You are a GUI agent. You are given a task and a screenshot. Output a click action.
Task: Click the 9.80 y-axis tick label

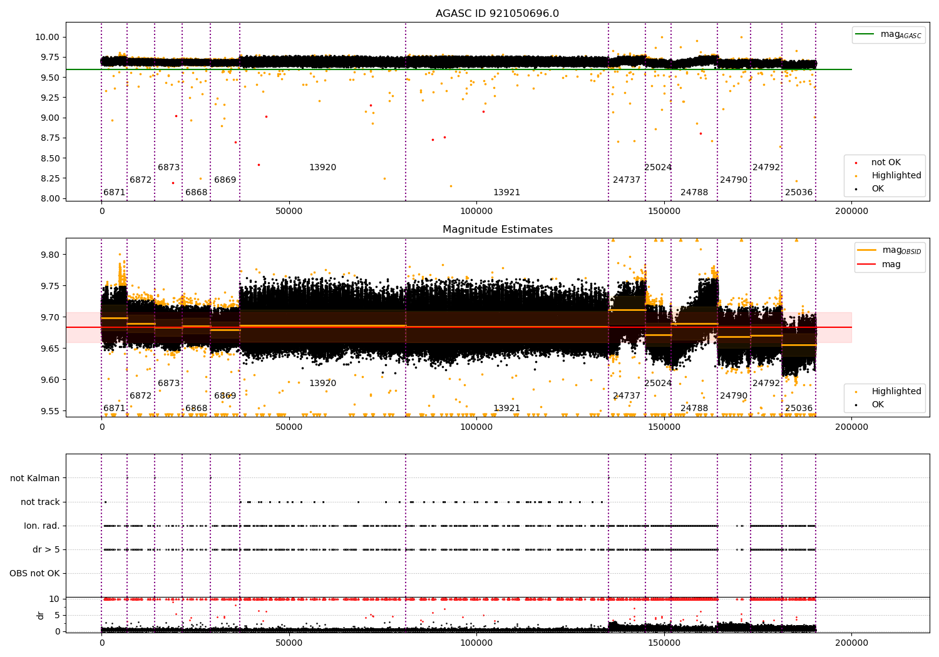point(49,255)
